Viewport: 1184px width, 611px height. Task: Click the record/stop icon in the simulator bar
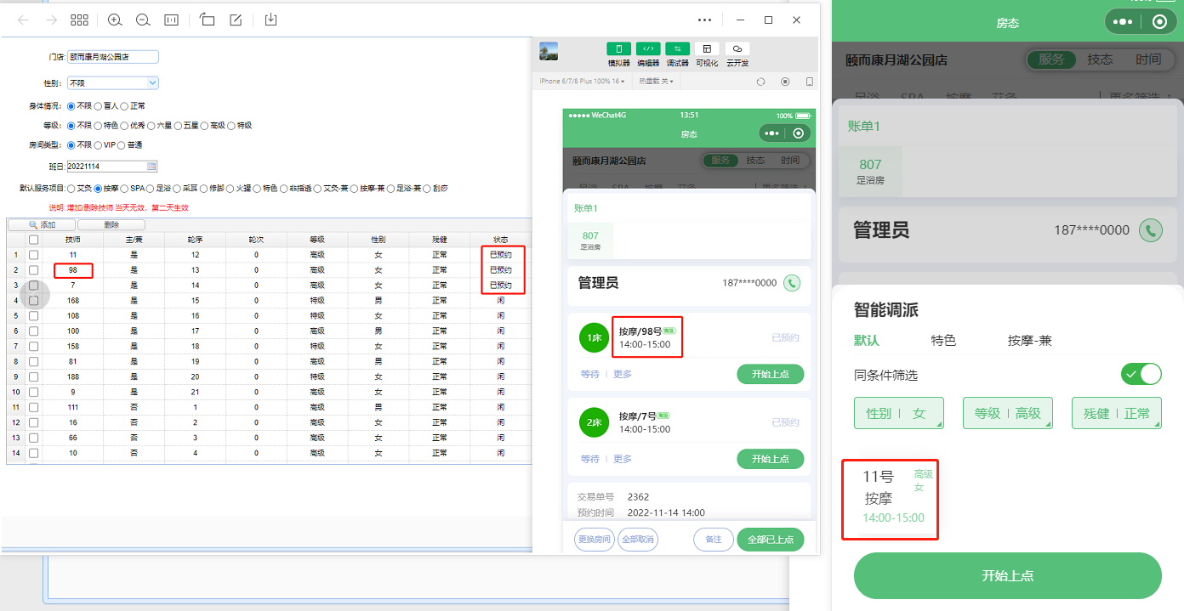point(785,82)
